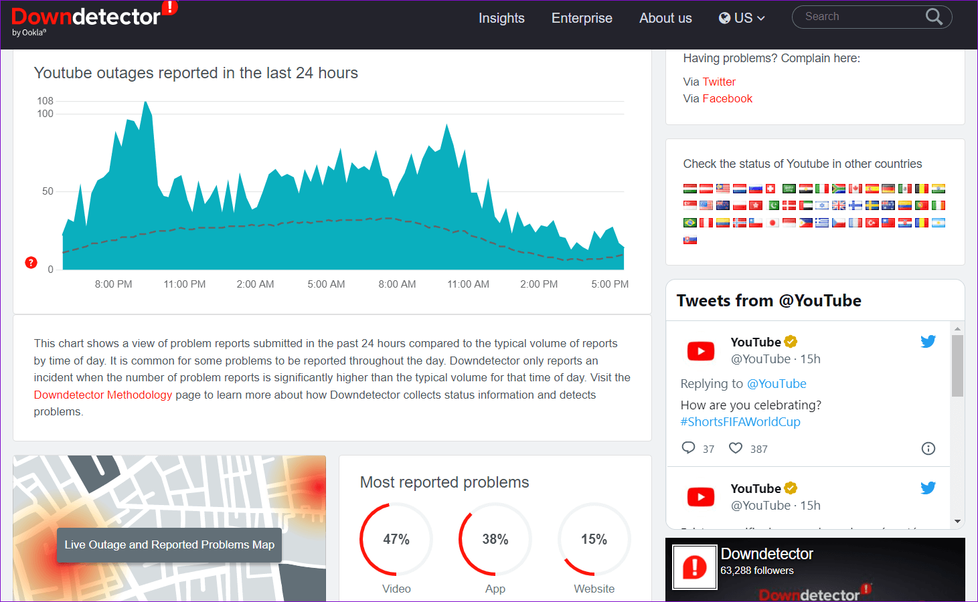The width and height of the screenshot is (978, 602).
Task: Select the Norway flag
Action: point(740,223)
